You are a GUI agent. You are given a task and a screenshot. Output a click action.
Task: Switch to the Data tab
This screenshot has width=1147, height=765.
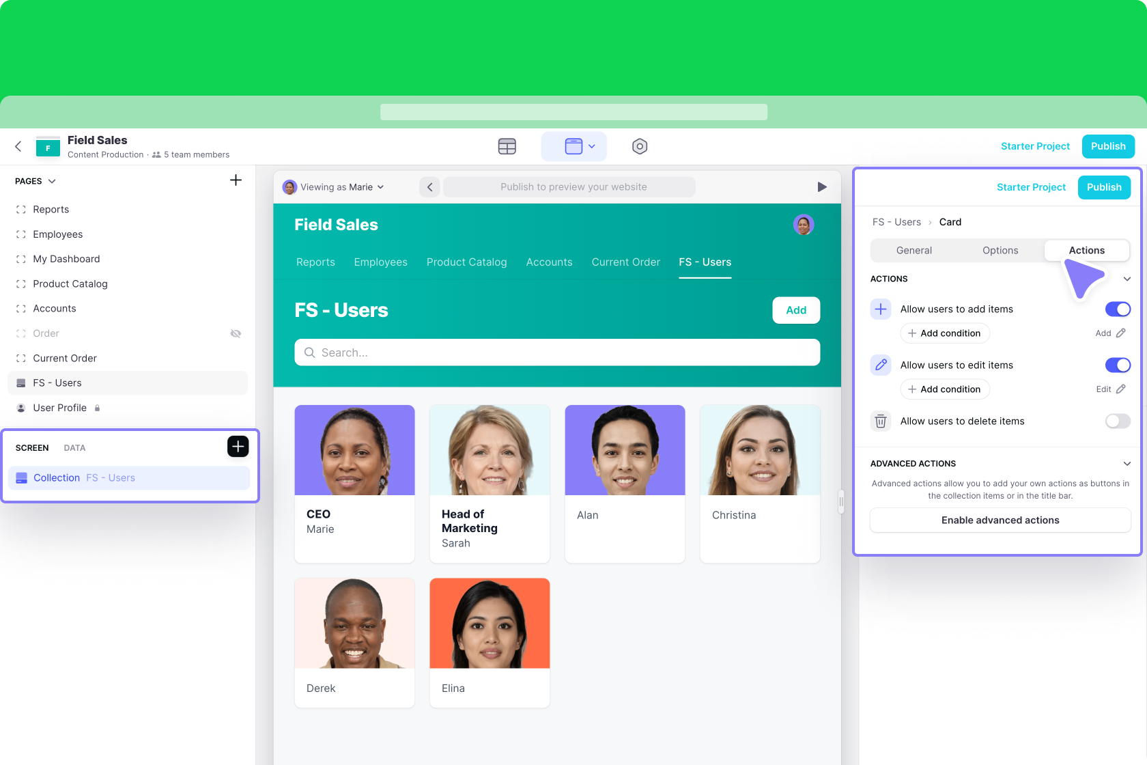pos(74,448)
